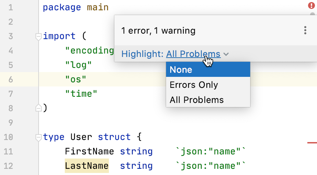Collapse the User struct fold marker
Viewport: 317px width, 175px height.
39,137
